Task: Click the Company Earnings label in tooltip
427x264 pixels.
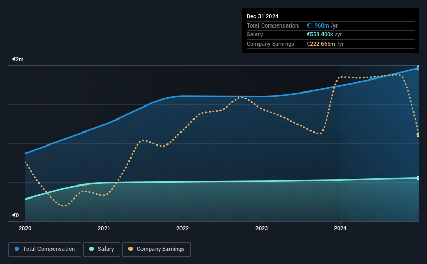Action: click(270, 44)
